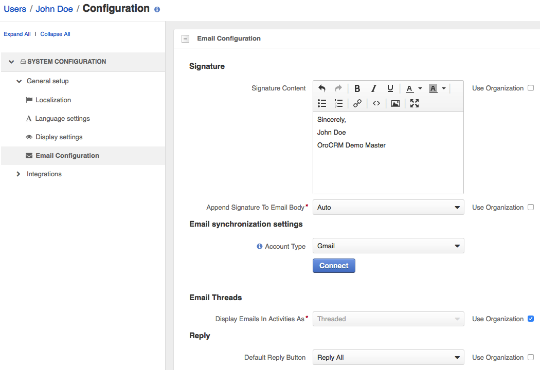The image size is (540, 370).
Task: Click the Localization flag icon
Action: point(29,100)
